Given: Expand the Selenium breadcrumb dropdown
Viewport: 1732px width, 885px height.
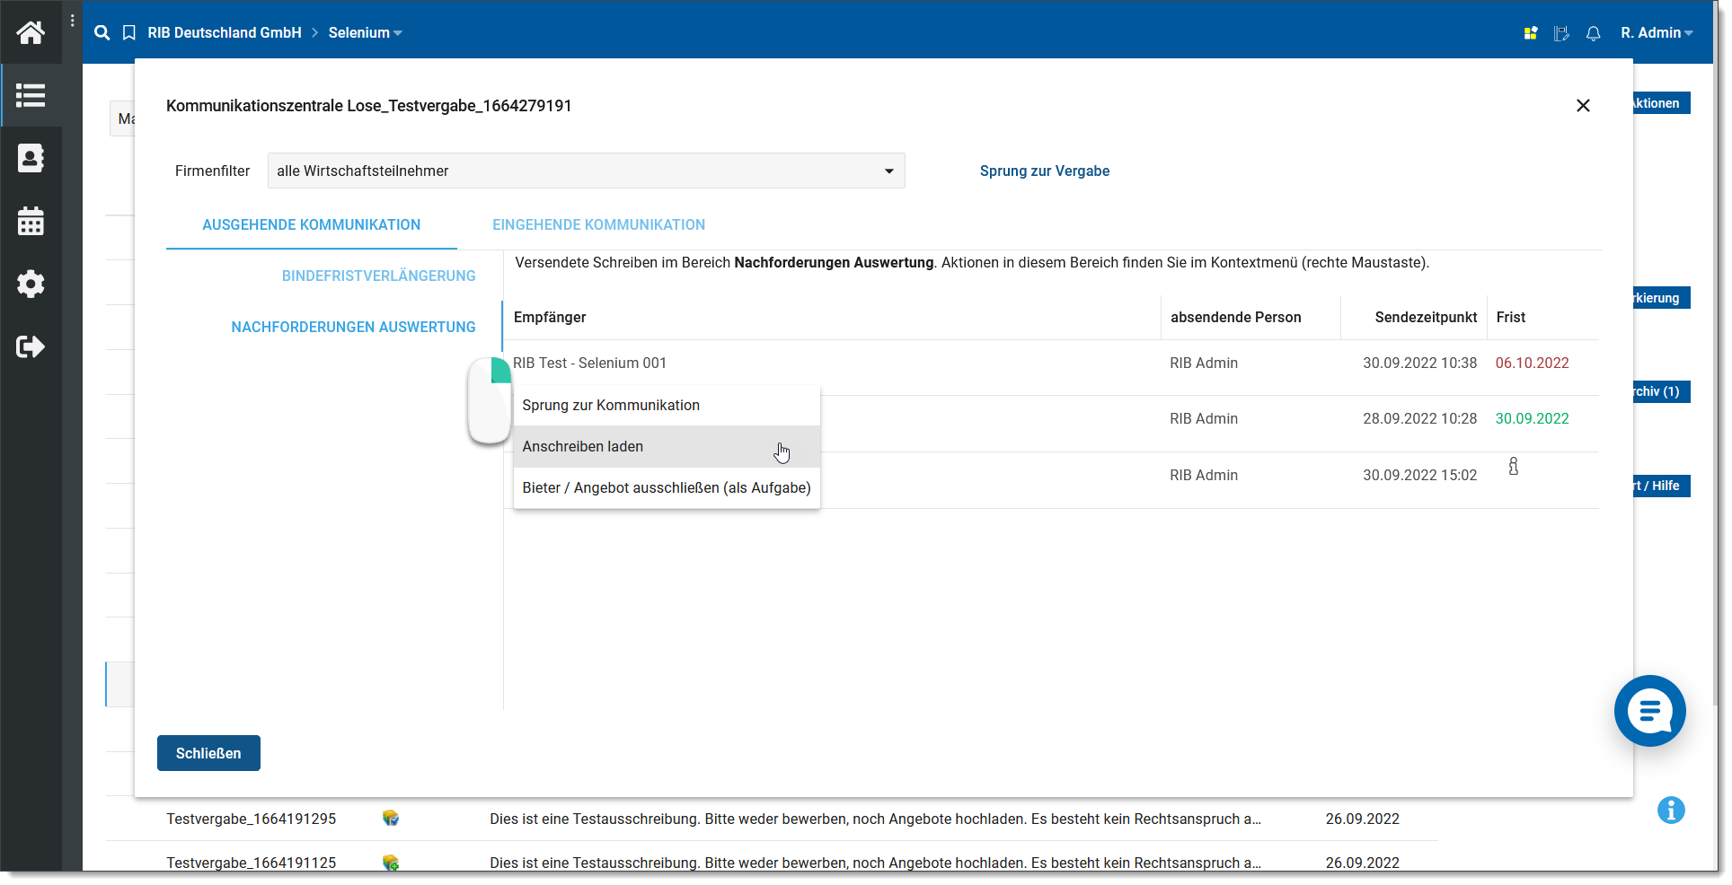Looking at the screenshot, I should [365, 33].
